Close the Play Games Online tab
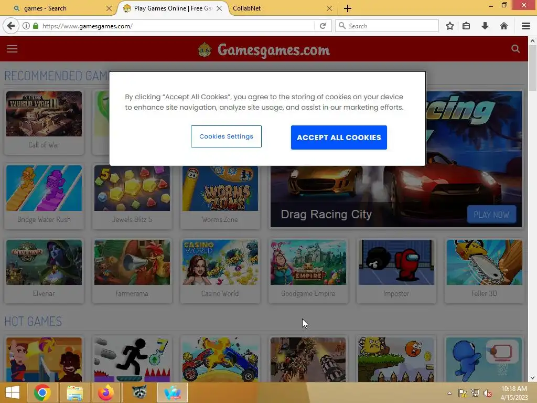Image resolution: width=537 pixels, height=403 pixels. click(x=219, y=8)
